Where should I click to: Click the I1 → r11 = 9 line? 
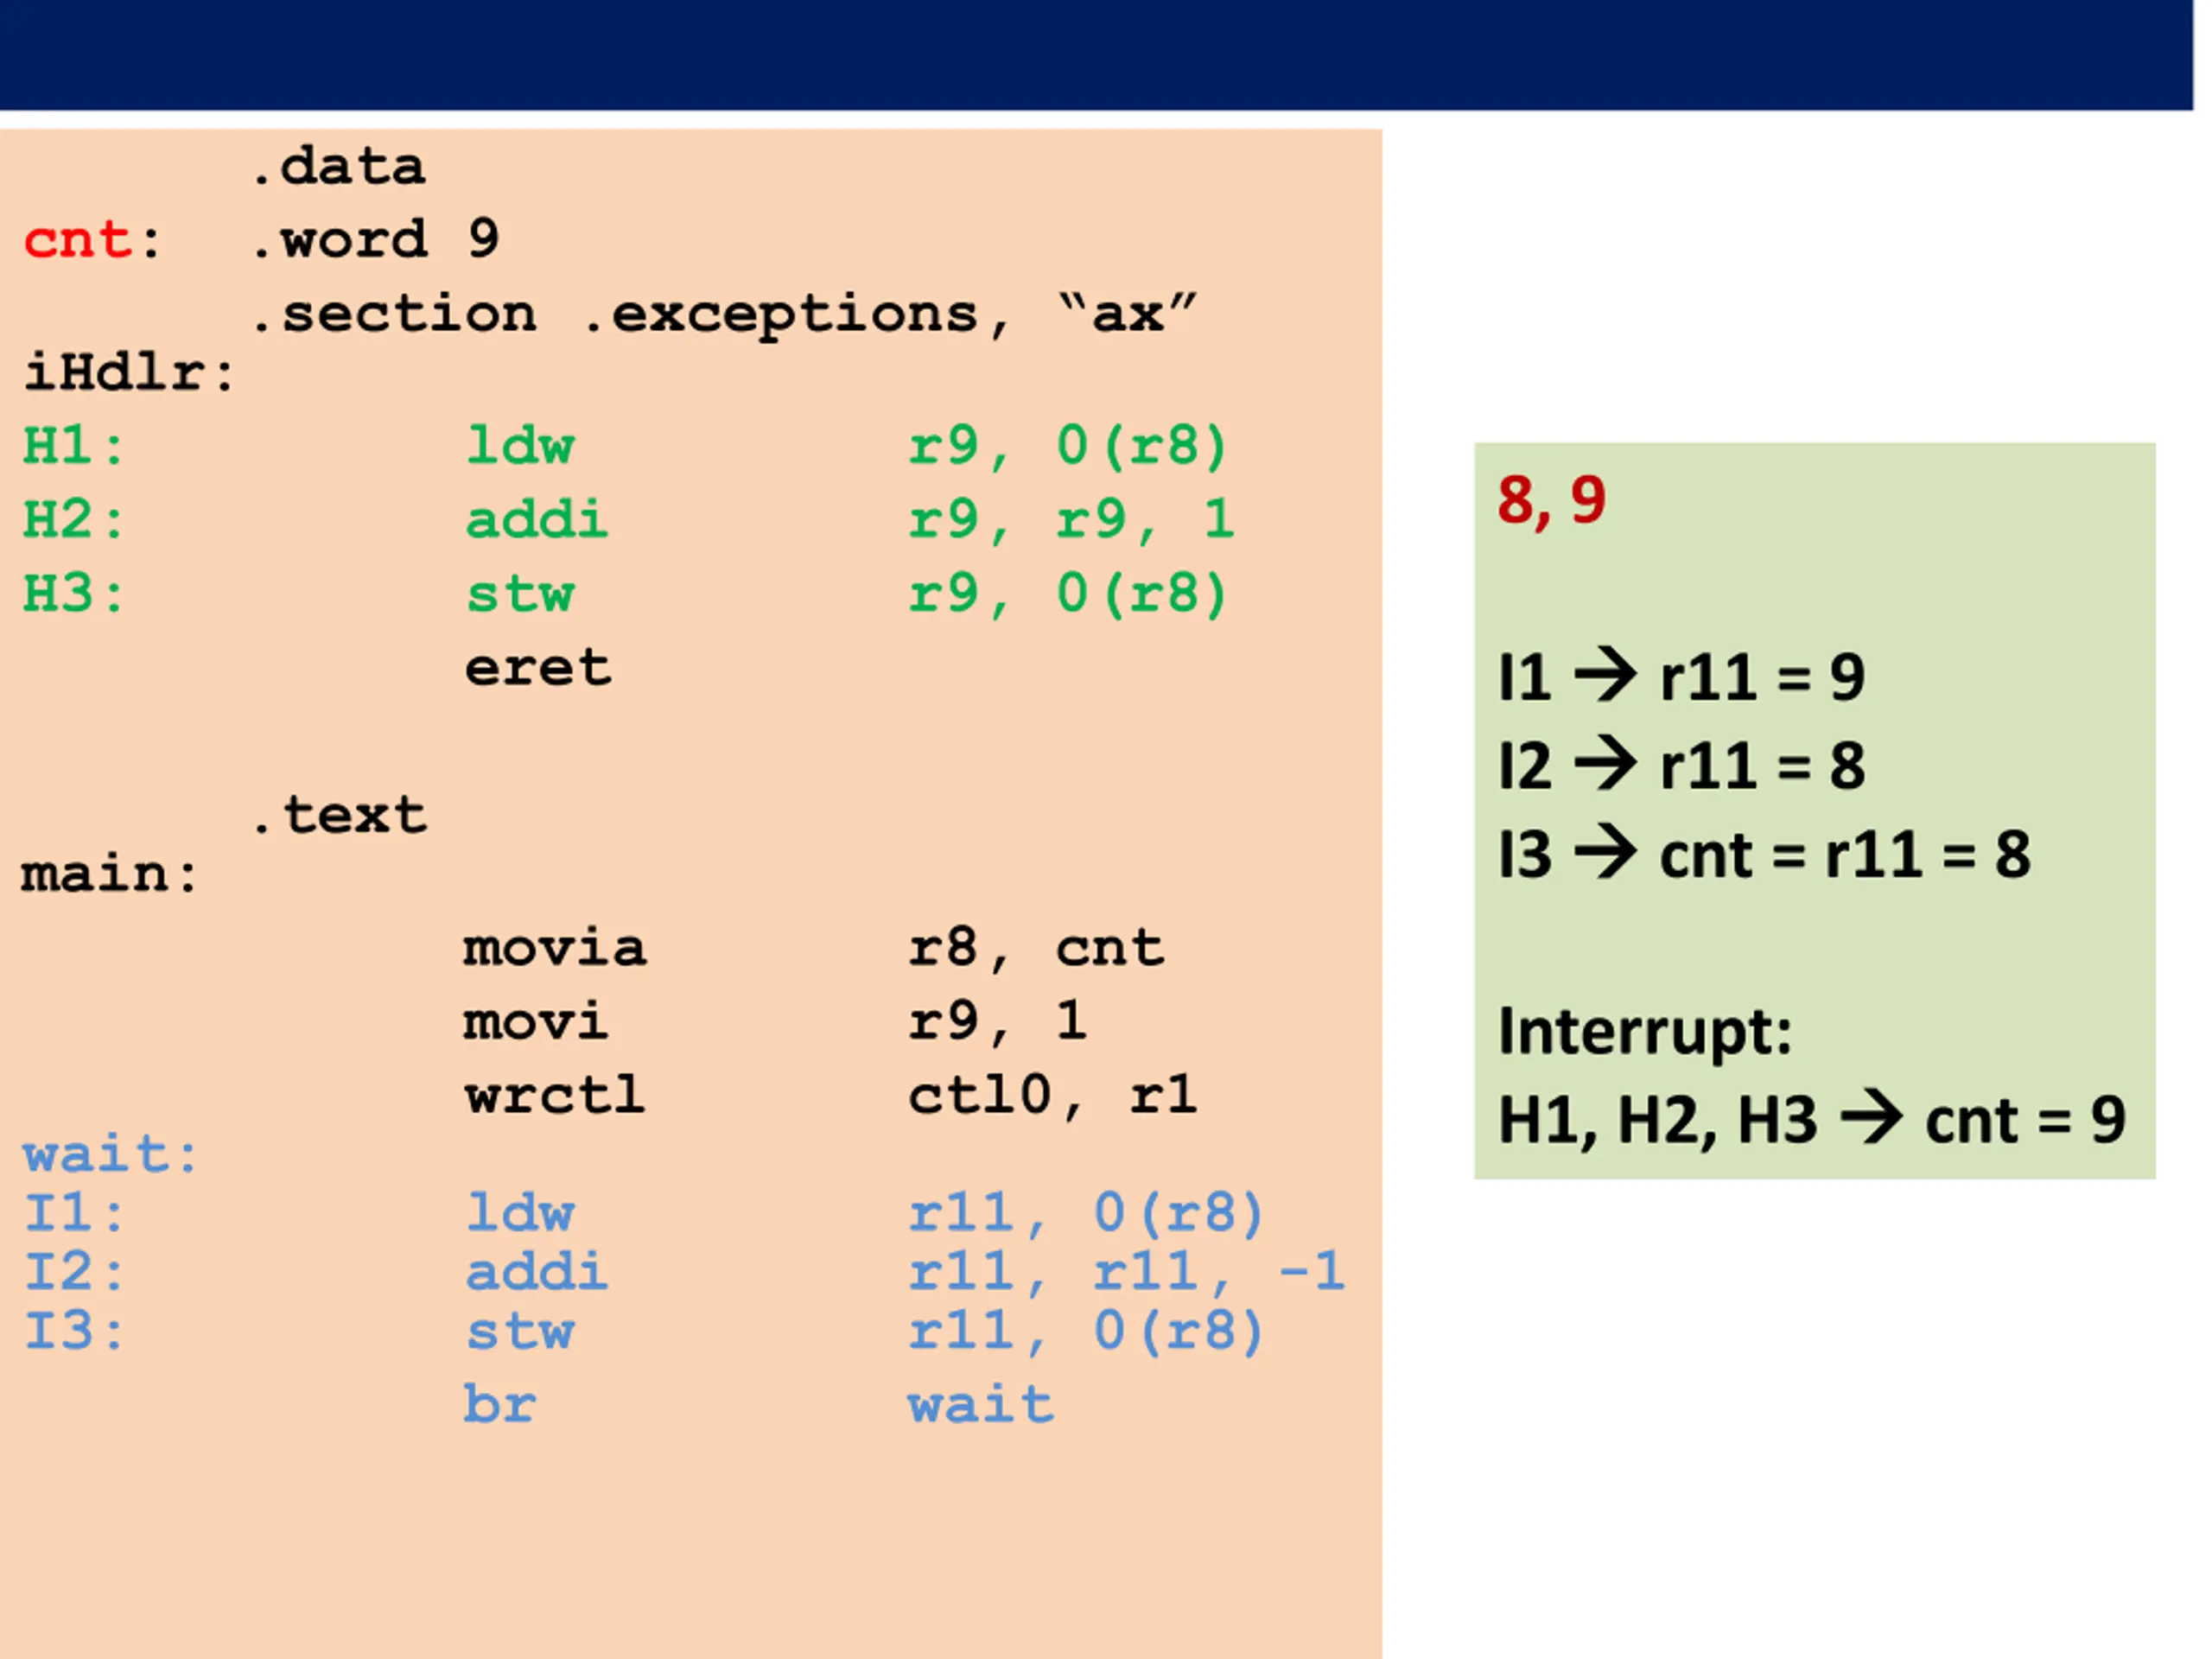(1682, 677)
